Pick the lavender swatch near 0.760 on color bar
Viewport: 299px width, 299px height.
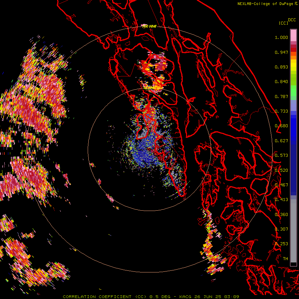(293, 105)
